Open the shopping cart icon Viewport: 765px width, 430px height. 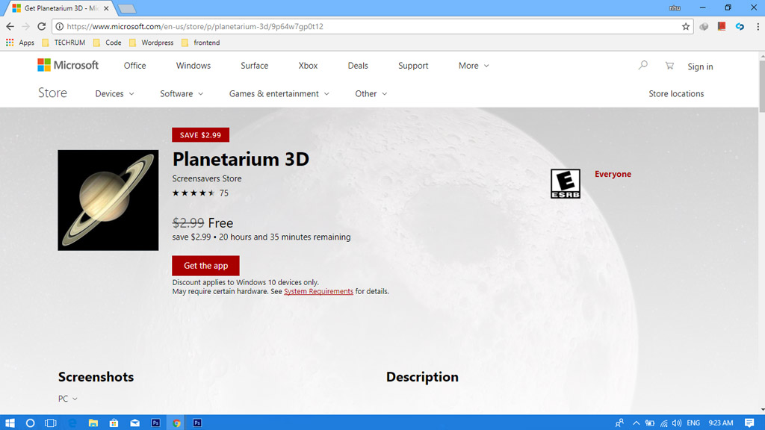pos(669,66)
